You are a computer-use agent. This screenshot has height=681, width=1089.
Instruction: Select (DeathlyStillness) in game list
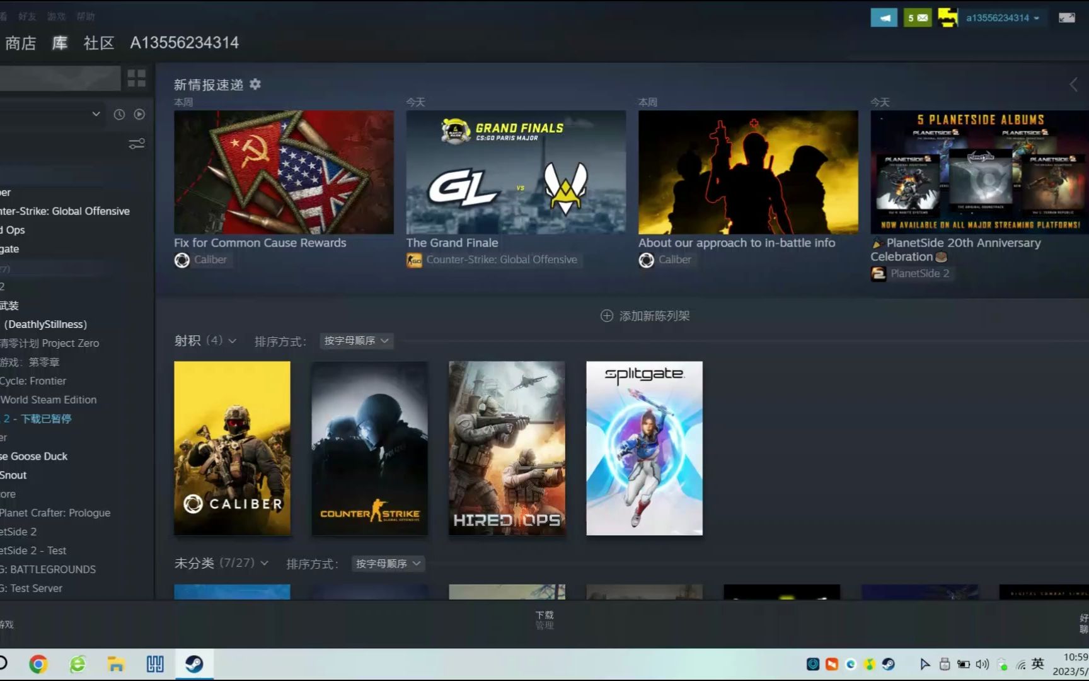coord(45,324)
